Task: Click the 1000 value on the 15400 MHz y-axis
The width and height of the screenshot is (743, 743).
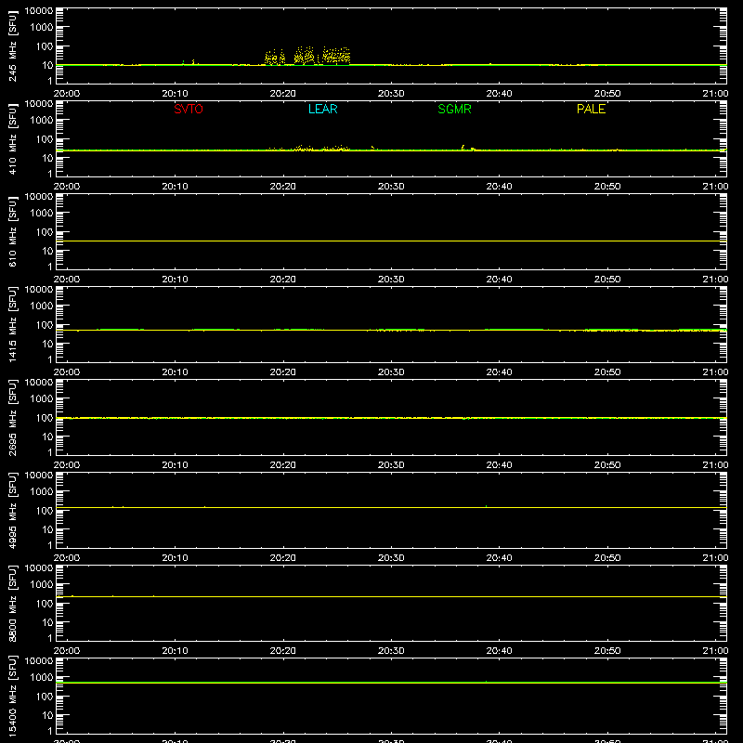Action: pyautogui.click(x=42, y=677)
